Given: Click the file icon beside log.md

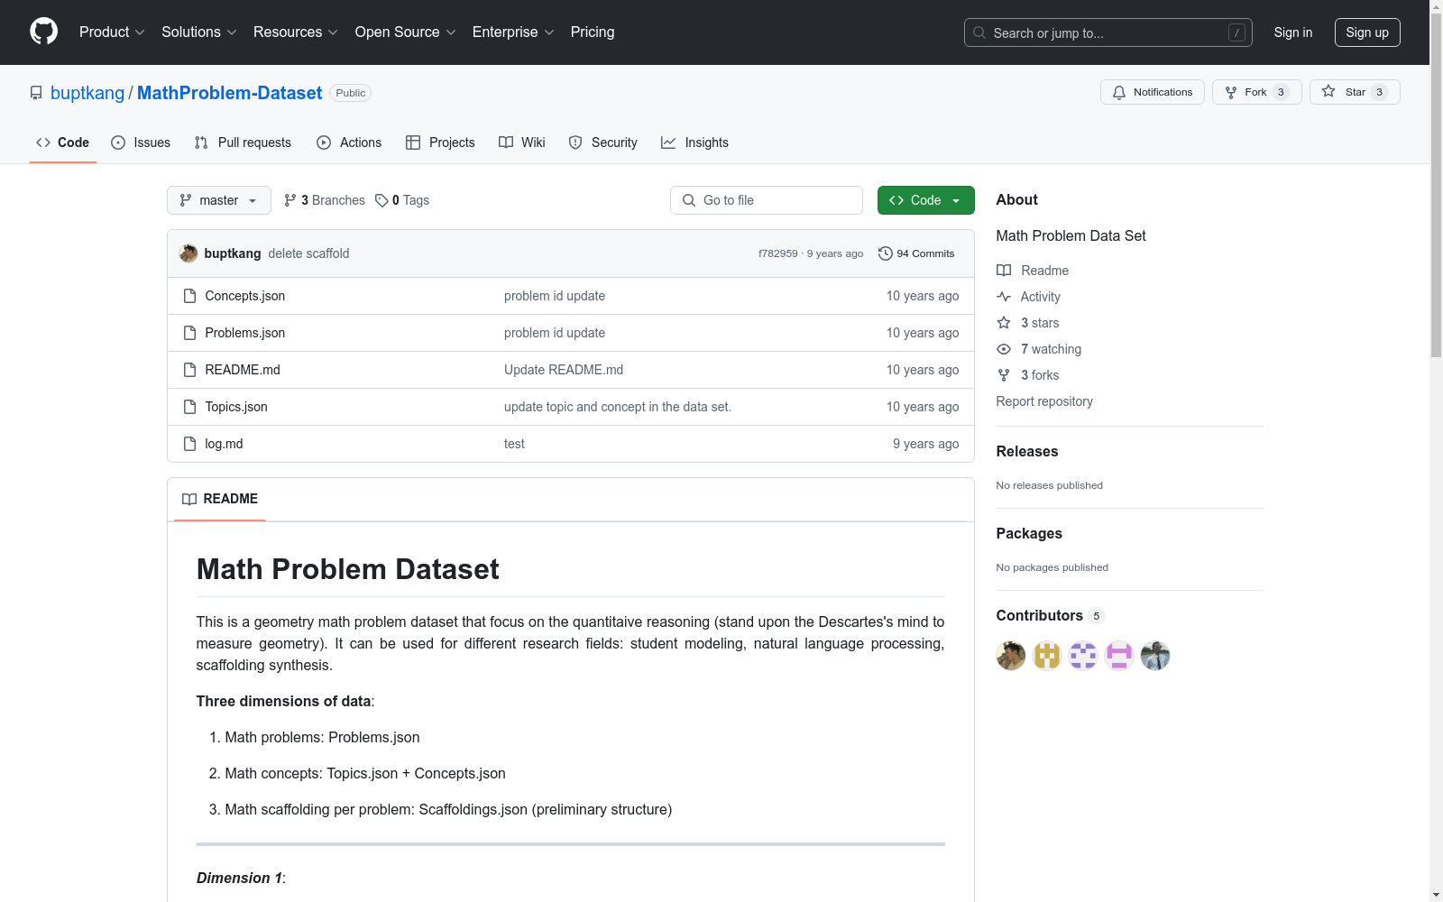Looking at the screenshot, I should click(189, 444).
